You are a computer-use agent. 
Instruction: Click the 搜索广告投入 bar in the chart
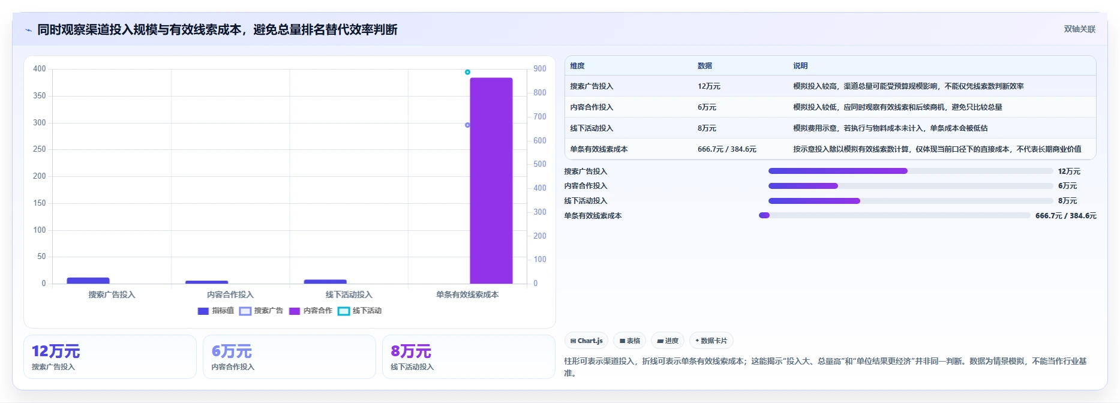(88, 280)
